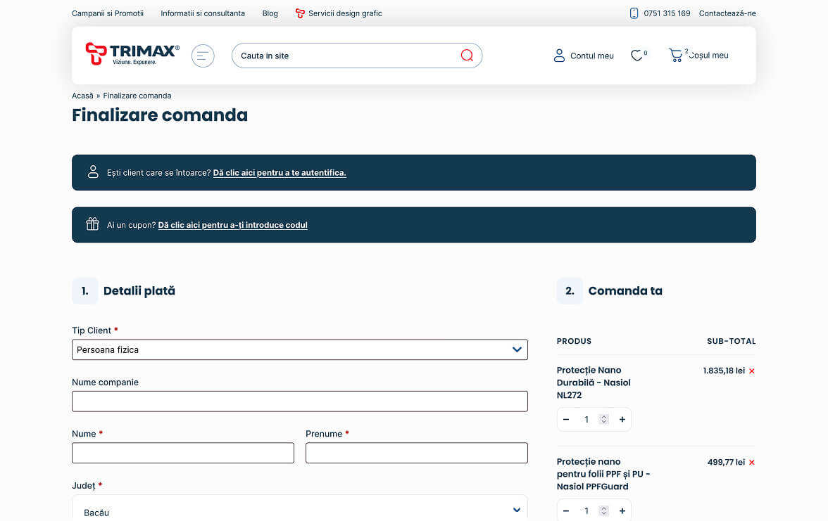Click the TRIMAX logo
This screenshot has width=828, height=521.
(132, 54)
